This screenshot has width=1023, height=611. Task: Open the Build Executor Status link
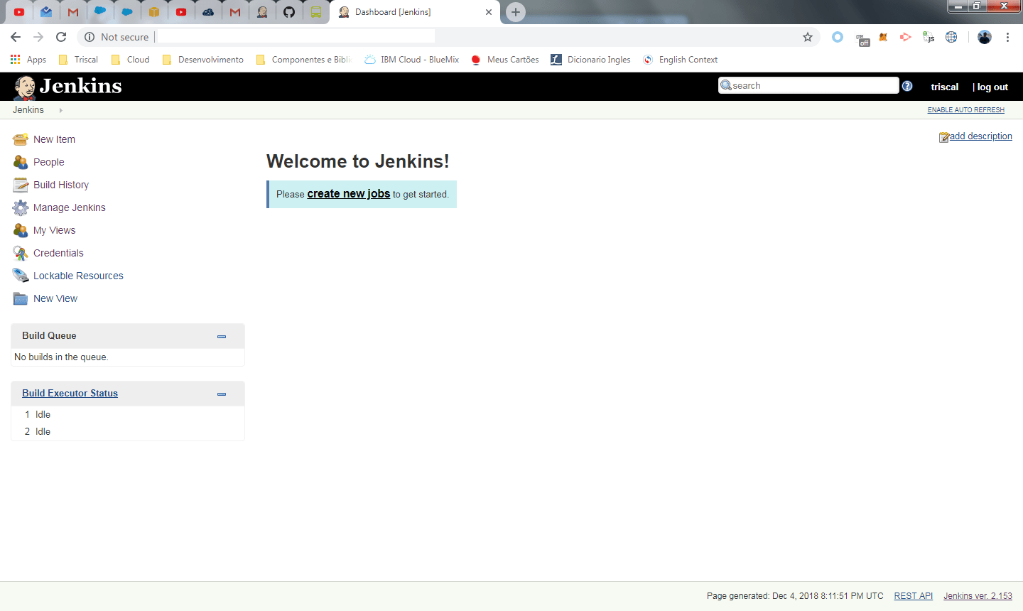(x=70, y=394)
